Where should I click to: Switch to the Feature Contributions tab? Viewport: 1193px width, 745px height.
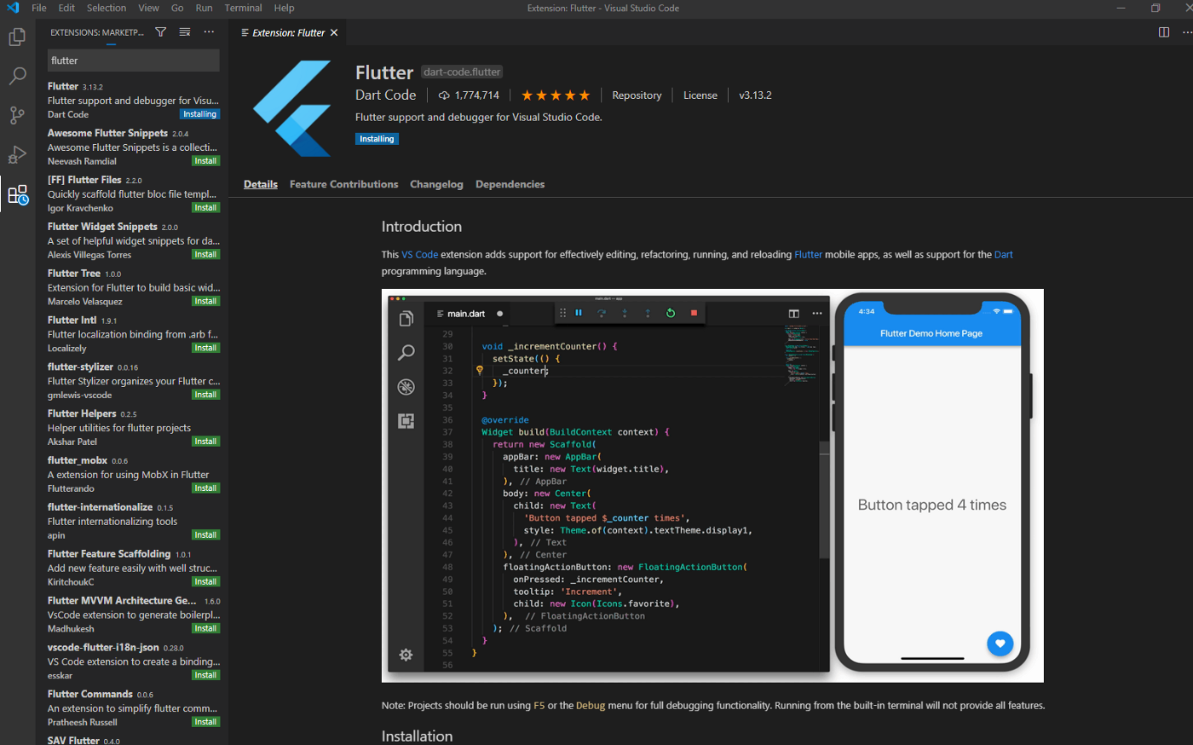[343, 184]
